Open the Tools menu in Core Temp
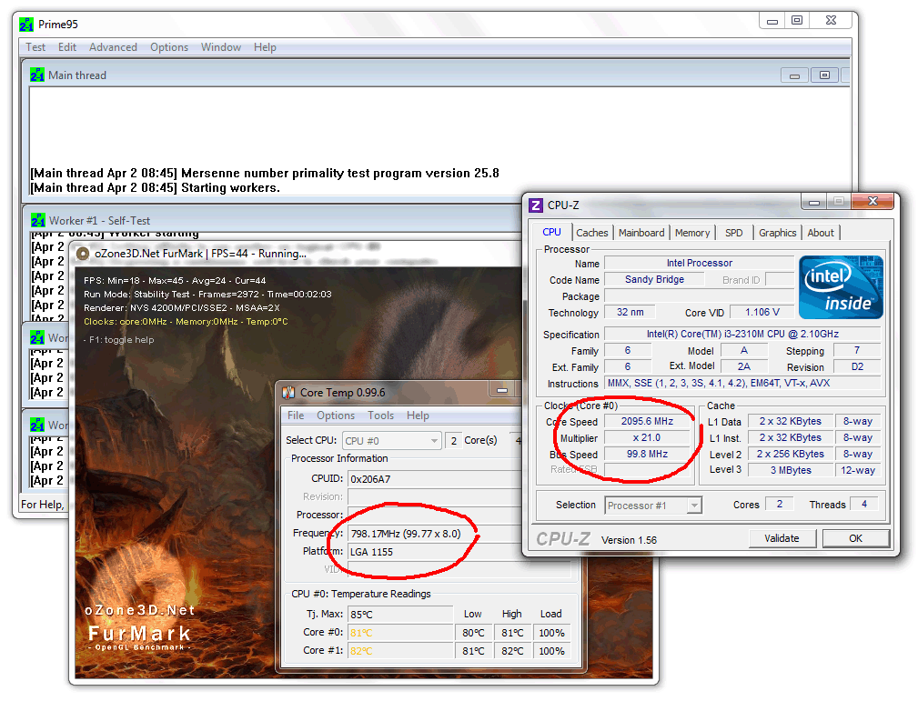Image resolution: width=918 pixels, height=701 pixels. coord(380,416)
